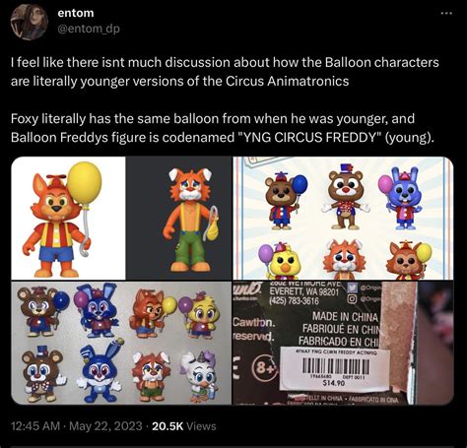
Task: Open the 12:45 AM timestamp link
Action: pyautogui.click(x=35, y=426)
